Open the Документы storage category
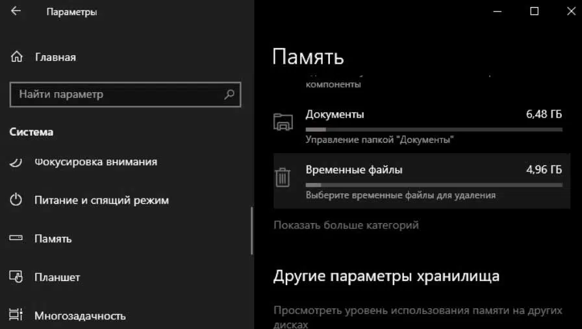 [422, 126]
